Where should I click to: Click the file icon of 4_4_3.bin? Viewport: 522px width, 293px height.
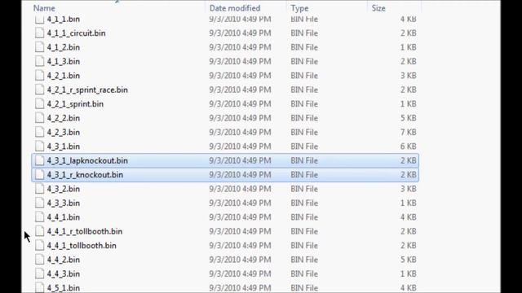click(x=40, y=273)
